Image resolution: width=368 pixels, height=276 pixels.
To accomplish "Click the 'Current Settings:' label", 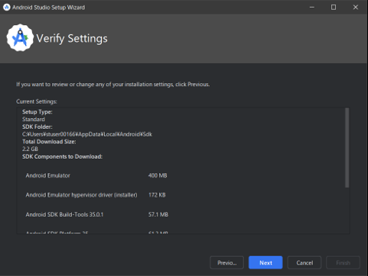I will pyautogui.click(x=37, y=101).
